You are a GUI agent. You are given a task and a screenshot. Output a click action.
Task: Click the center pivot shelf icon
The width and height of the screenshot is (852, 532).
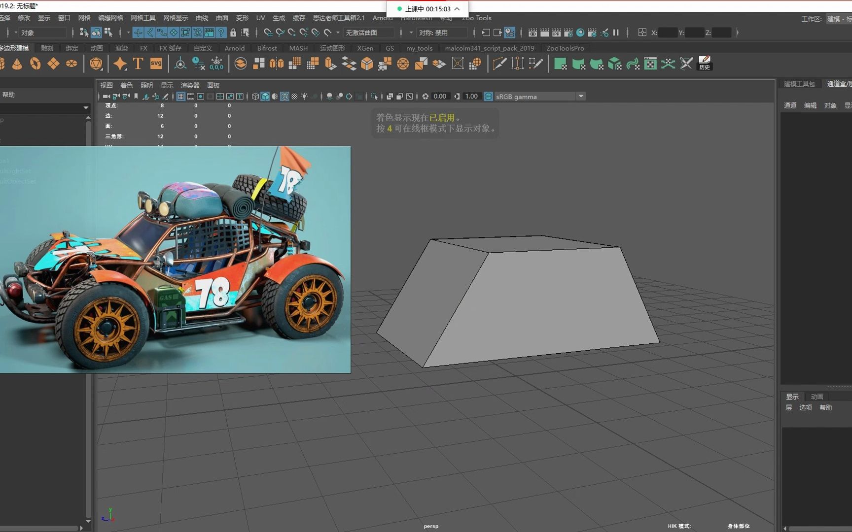180,64
